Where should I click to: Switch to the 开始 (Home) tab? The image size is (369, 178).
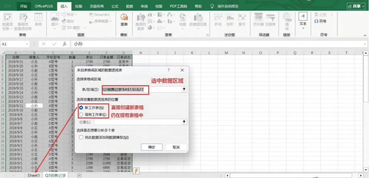click(24, 6)
